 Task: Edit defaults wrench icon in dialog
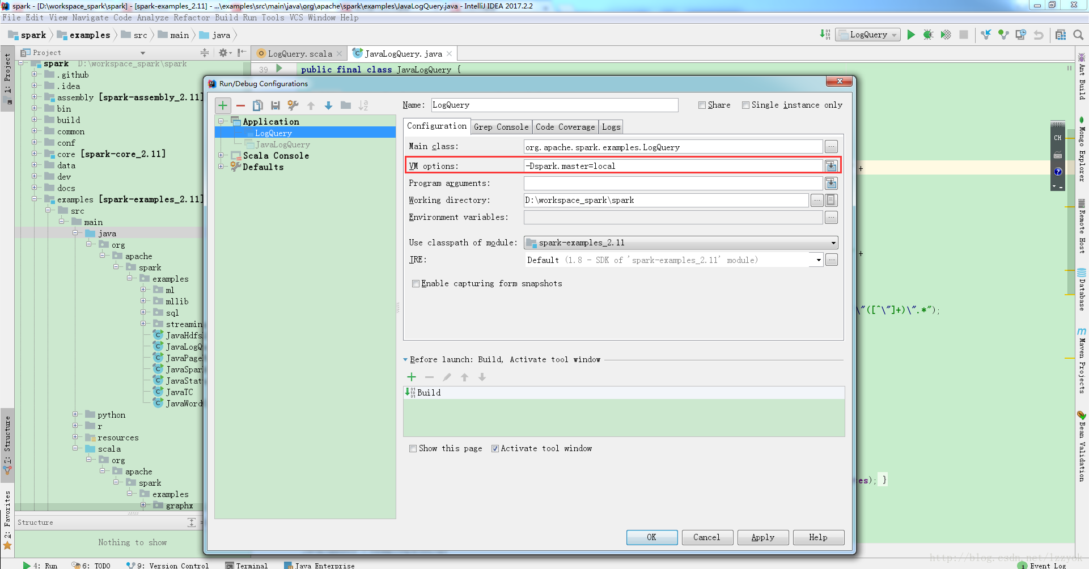pos(293,105)
